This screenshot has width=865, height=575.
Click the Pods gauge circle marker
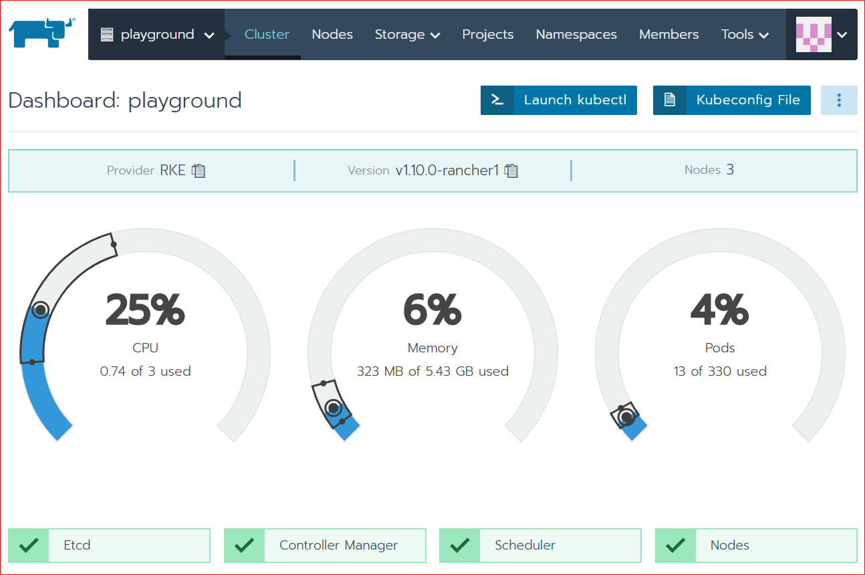[x=626, y=417]
